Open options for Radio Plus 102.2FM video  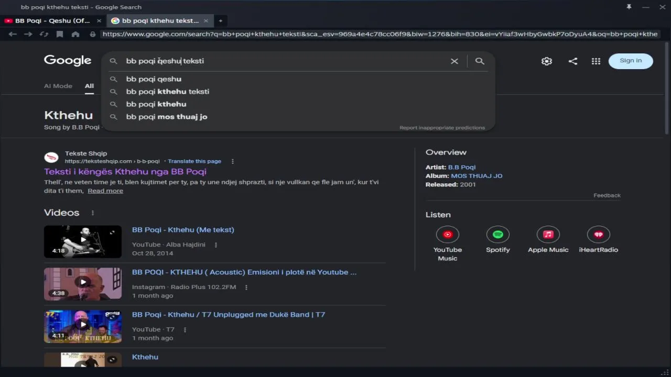point(246,287)
